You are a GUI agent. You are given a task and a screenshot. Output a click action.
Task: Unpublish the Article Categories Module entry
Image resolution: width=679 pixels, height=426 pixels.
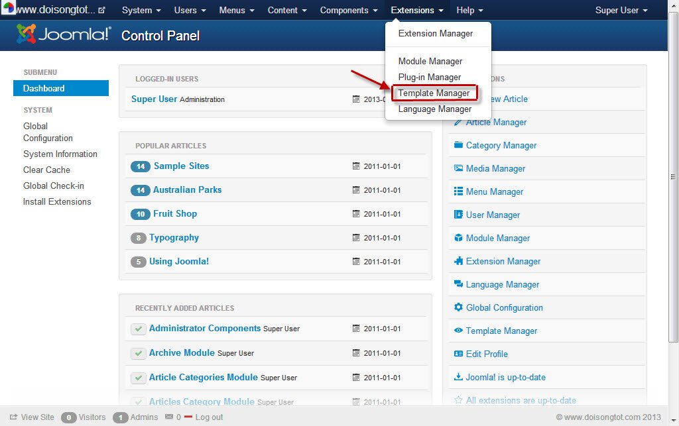137,378
